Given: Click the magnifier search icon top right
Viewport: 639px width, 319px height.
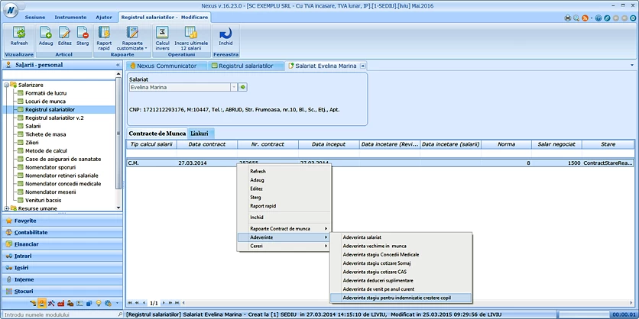Looking at the screenshot, I should [576, 18].
